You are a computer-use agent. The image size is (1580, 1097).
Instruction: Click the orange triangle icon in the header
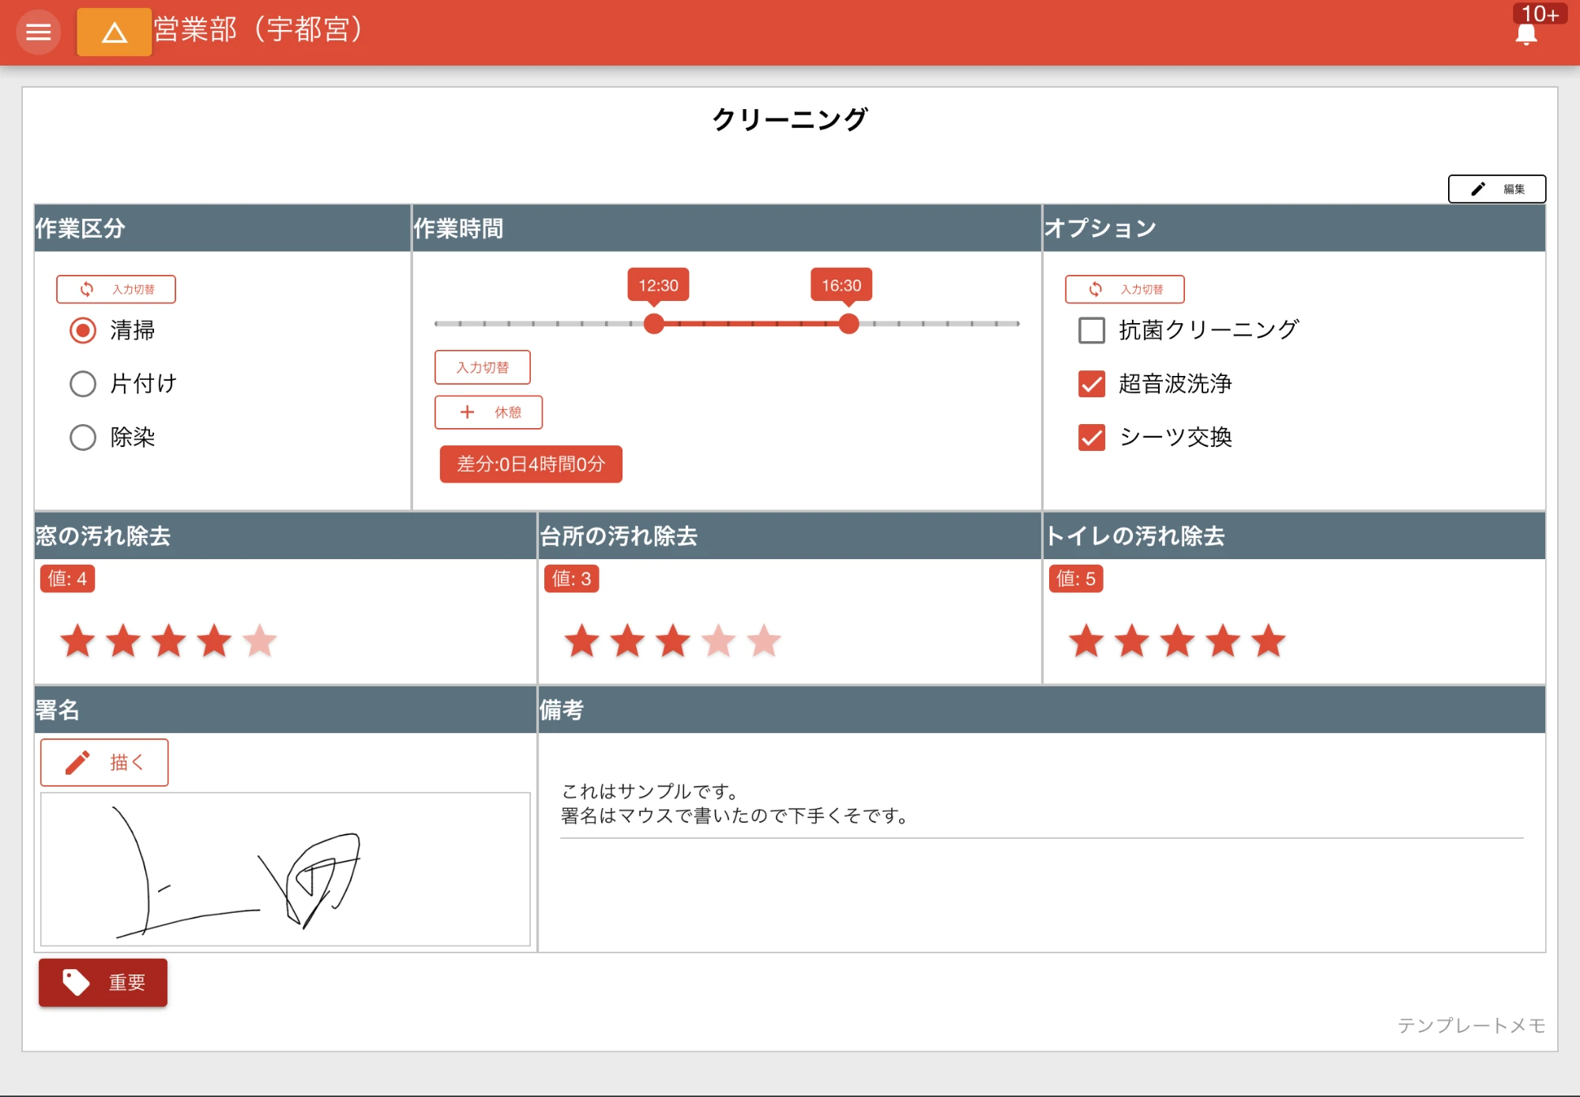113,33
